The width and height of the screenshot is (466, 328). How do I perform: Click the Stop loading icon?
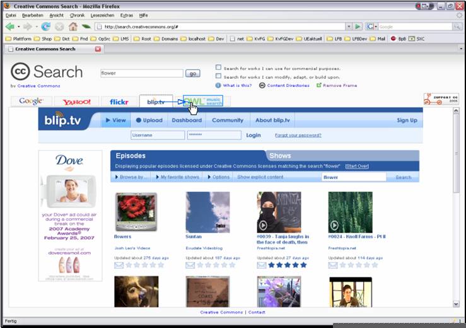(x=59, y=26)
